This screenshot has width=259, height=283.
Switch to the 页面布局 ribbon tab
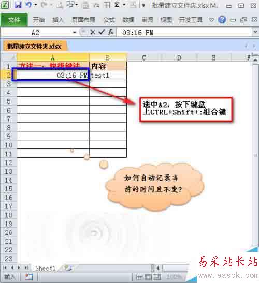pos(83,20)
